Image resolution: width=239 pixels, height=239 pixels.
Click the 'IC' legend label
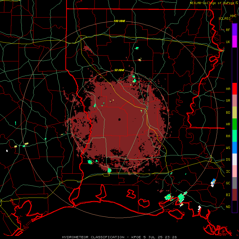(x=228, y=171)
